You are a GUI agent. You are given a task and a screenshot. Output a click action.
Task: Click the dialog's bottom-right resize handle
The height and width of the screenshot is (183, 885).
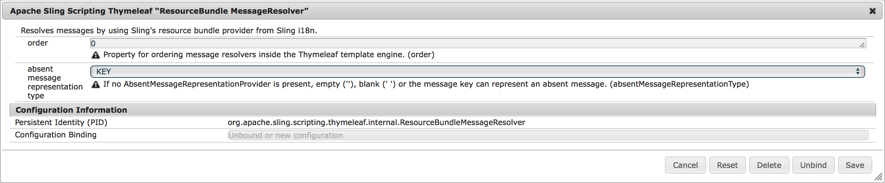(878, 177)
